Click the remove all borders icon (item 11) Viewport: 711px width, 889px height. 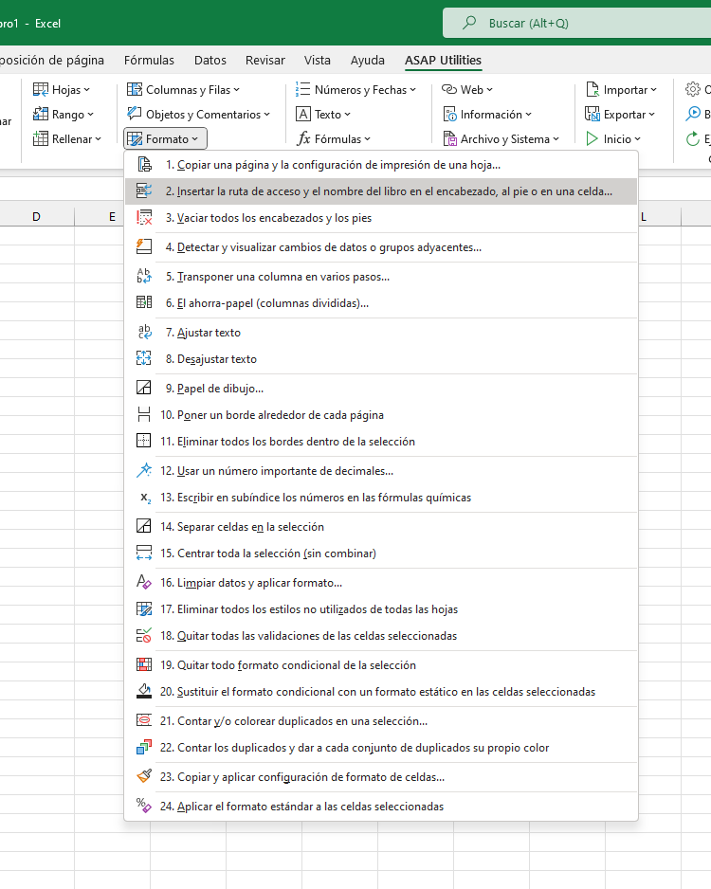click(x=144, y=441)
